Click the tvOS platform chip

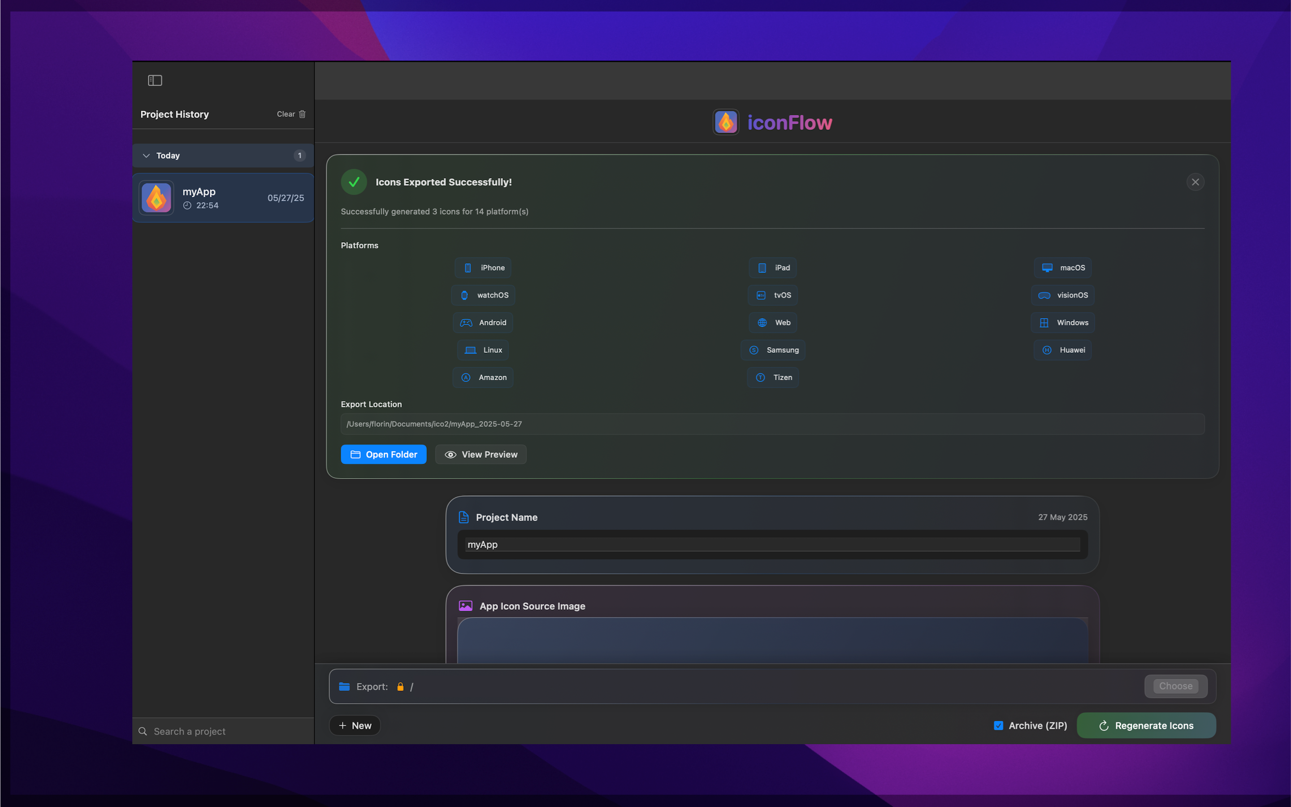point(773,295)
